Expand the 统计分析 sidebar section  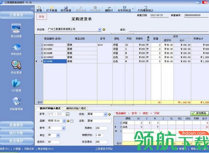pos(17,133)
